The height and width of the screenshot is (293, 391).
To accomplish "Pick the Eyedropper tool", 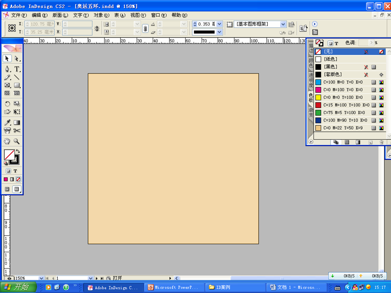I will pyautogui.click(x=7, y=123).
